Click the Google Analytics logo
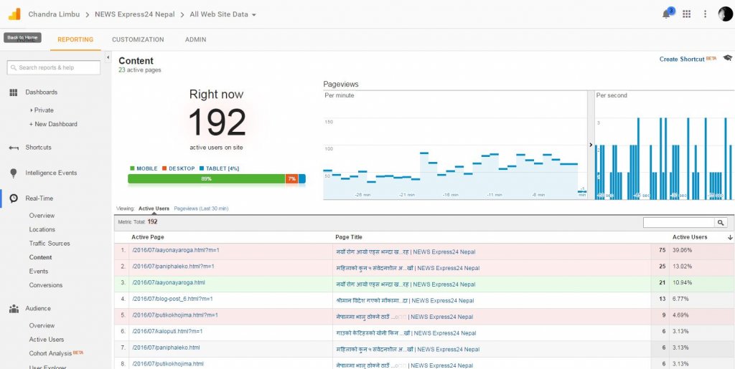735x369 pixels. (x=14, y=14)
